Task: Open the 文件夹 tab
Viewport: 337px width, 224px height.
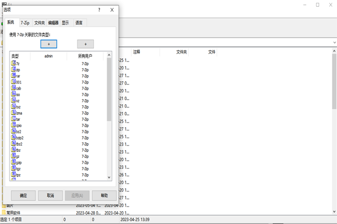Action: coord(39,23)
